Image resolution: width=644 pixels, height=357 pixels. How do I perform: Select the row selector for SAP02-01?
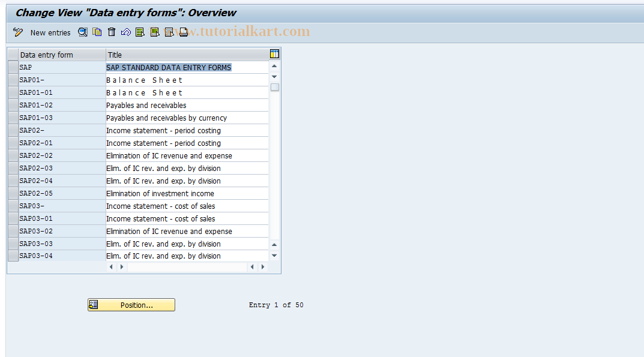tap(13, 143)
